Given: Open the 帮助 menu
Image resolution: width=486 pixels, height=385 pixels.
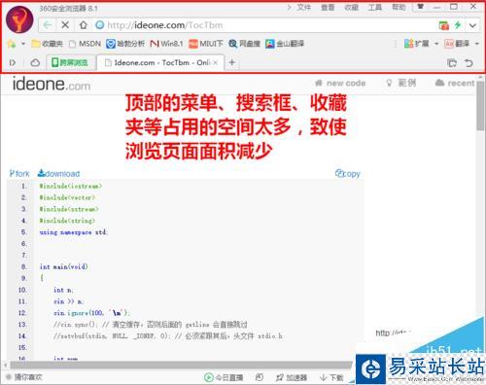Looking at the screenshot, I should [399, 7].
